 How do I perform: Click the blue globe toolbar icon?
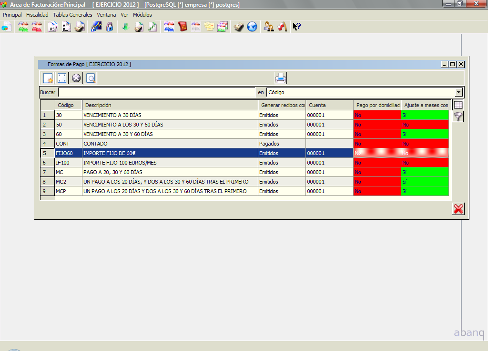[252, 27]
